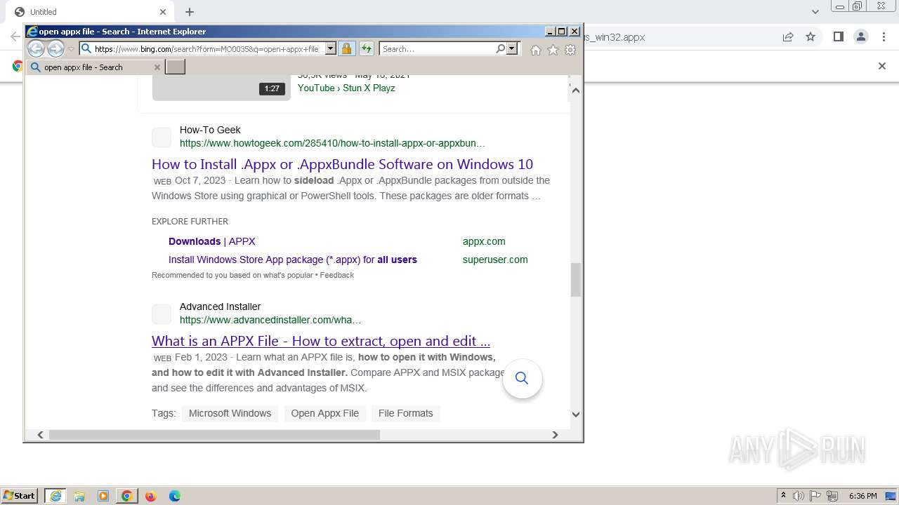Toggle Chrome side panel icon
Screen dimensions: 899x505
(838, 37)
